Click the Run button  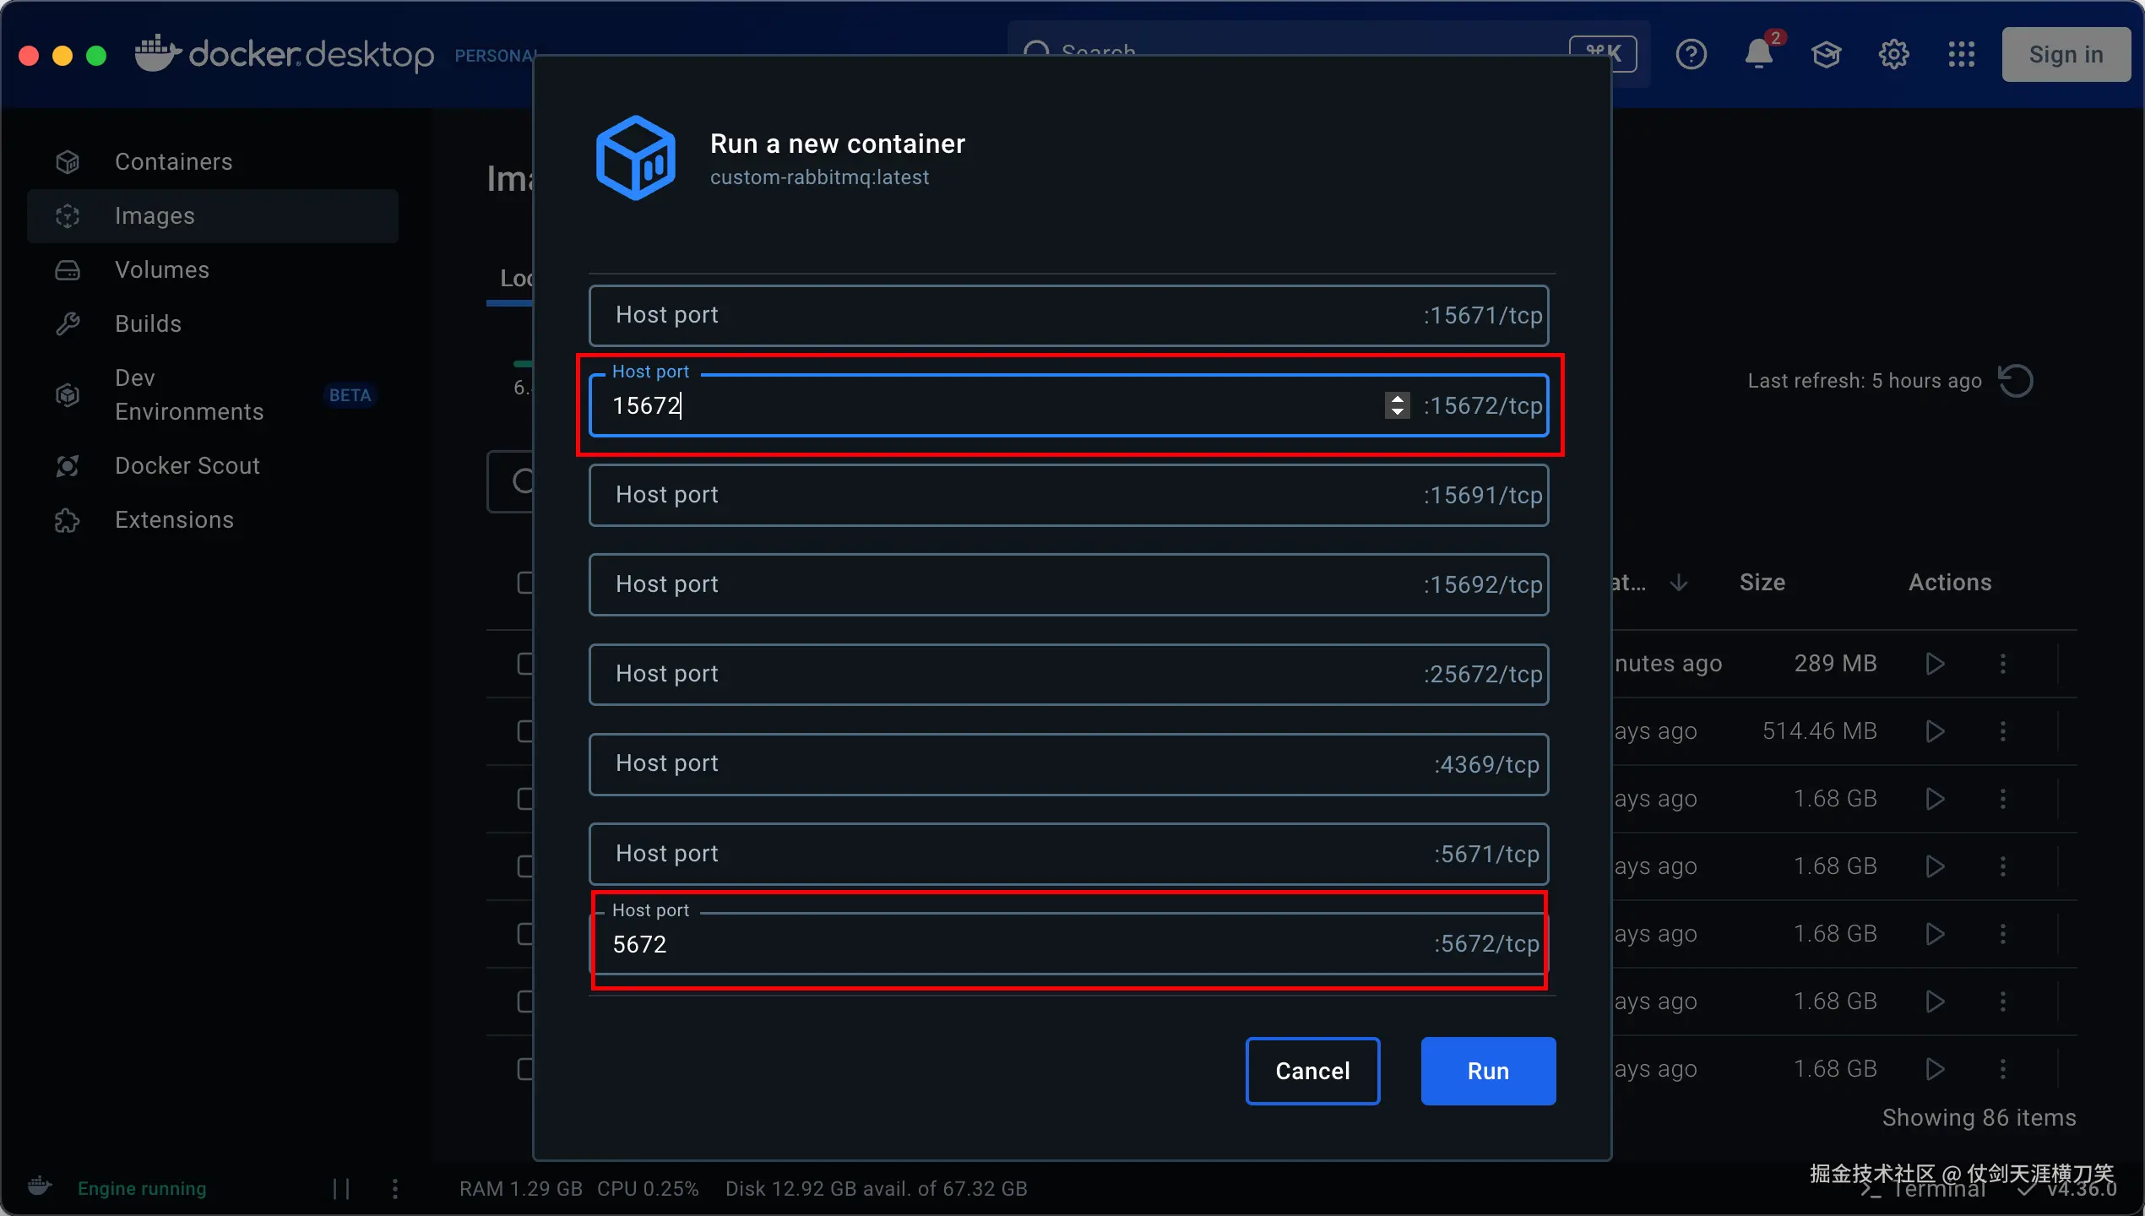click(1488, 1071)
